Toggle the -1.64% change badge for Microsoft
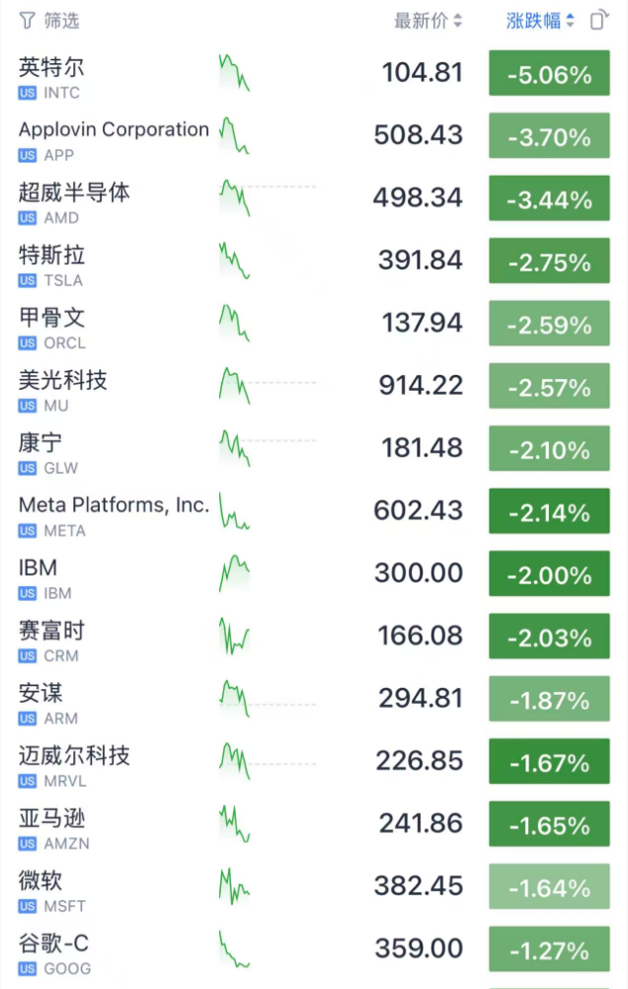Screen dimensions: 628x989 coord(549,886)
